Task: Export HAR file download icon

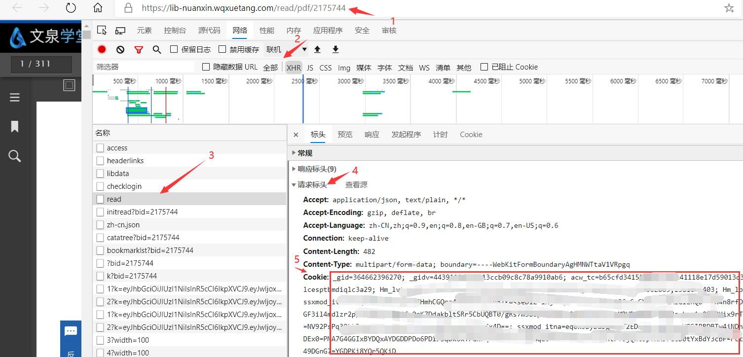Action: click(335, 49)
